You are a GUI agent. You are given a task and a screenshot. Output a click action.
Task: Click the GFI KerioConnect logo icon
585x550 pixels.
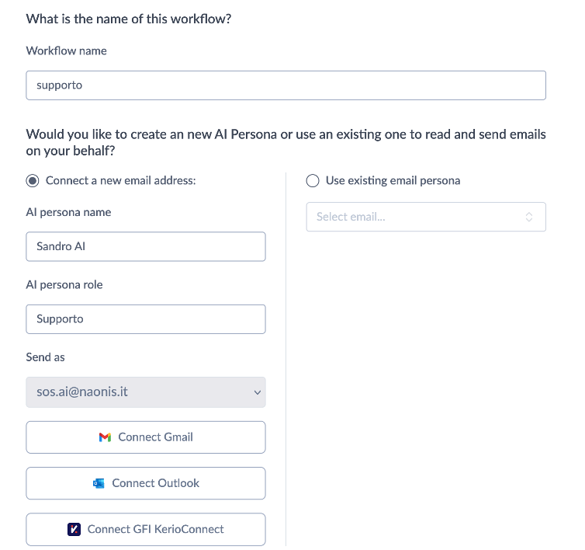point(74,530)
